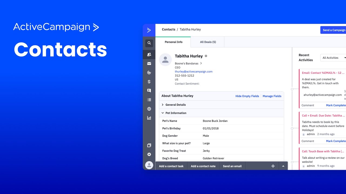Click the Contact Sentiment field
This screenshot has width=346, height=194.
coord(187,84)
